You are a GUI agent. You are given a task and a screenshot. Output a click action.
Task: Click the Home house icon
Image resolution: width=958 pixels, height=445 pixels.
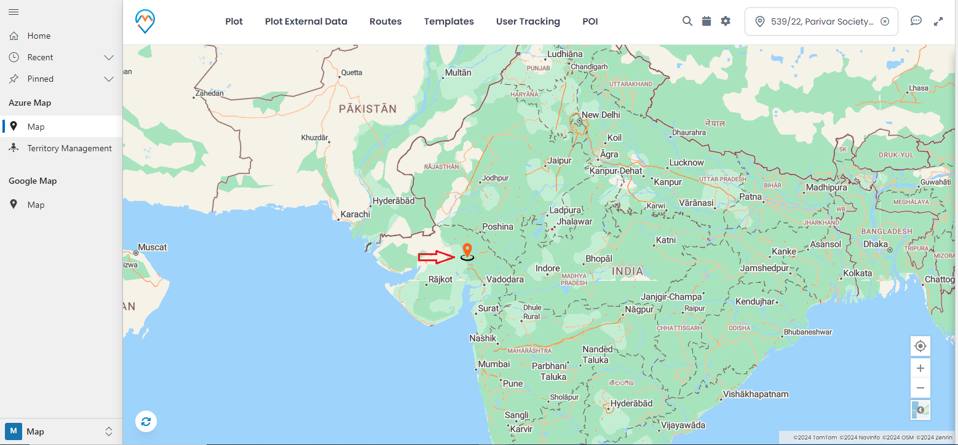pos(14,36)
